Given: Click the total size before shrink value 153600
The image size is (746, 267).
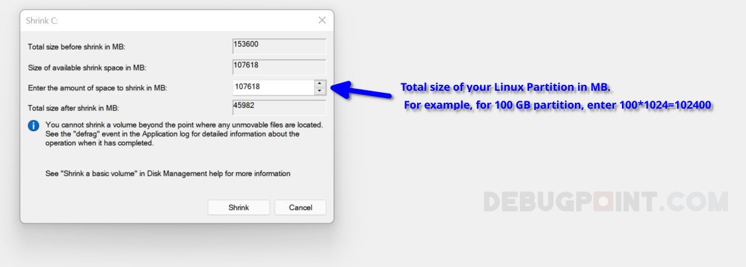Looking at the screenshot, I should pyautogui.click(x=279, y=46).
